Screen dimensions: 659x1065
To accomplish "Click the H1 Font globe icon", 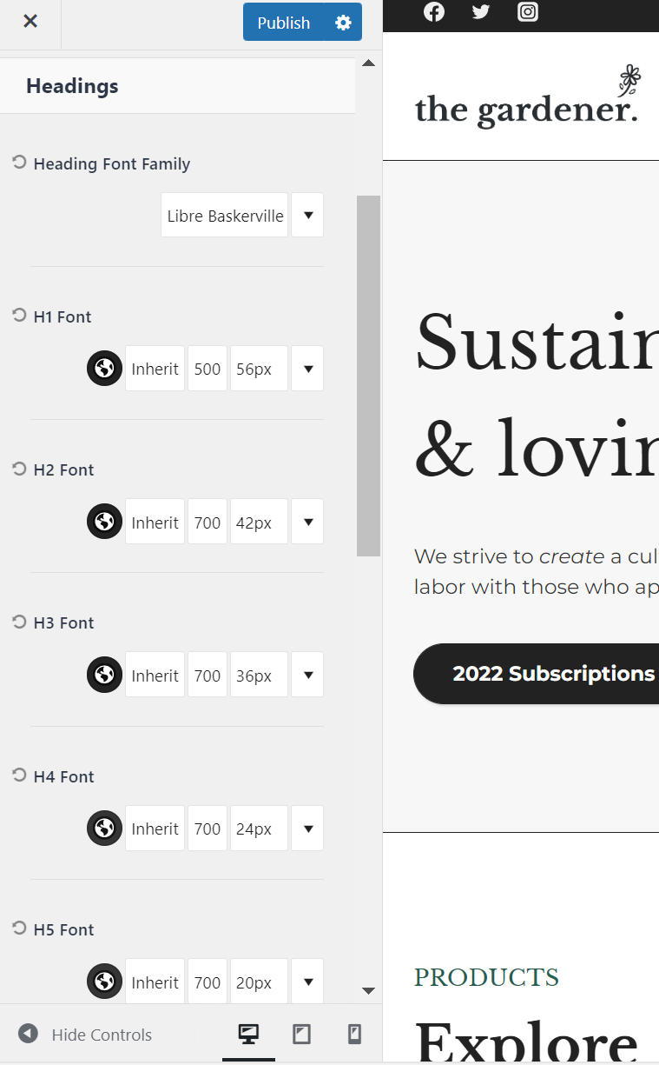I will click(104, 369).
